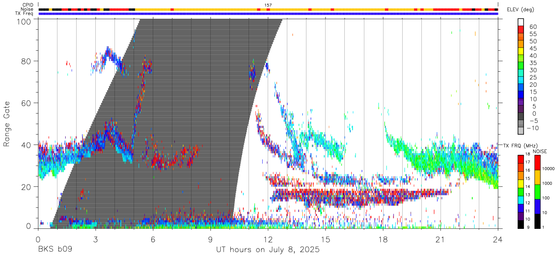Click the UT hours on July 8, 2025 caption

(268, 250)
